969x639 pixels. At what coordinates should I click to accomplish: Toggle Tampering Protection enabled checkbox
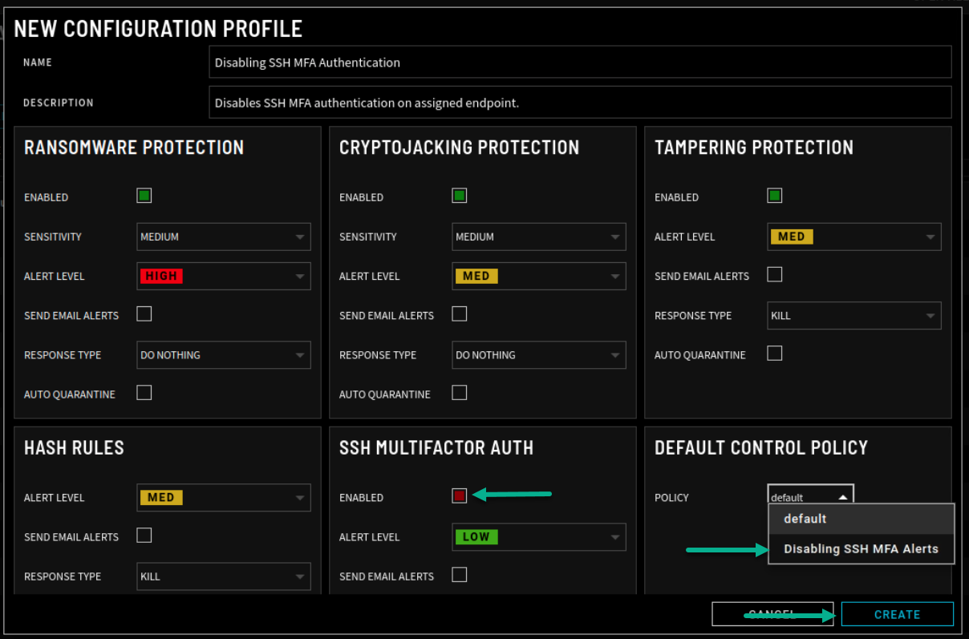coord(775,196)
